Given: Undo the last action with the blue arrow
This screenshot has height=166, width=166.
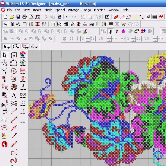Looking at the screenshot, I should [x=67, y=17].
